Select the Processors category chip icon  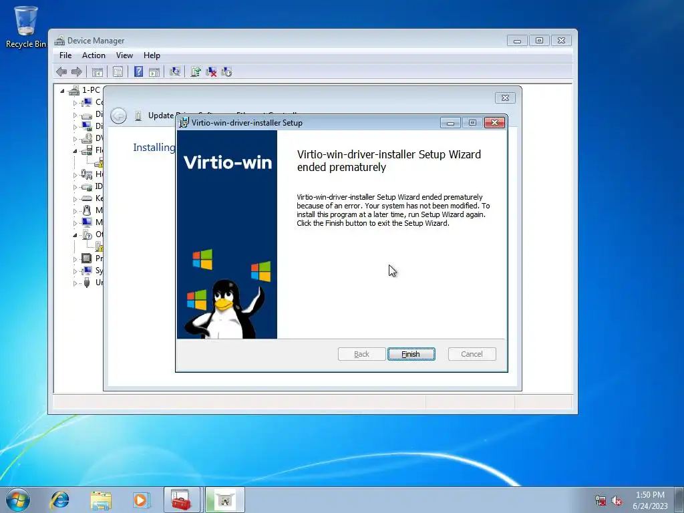click(x=87, y=259)
